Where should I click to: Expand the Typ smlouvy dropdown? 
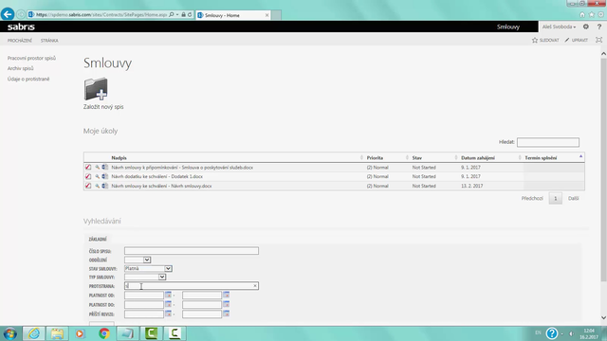coord(162,277)
